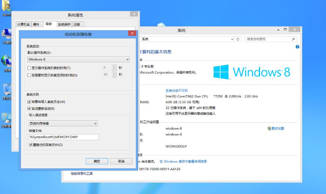Open the 性能信息和工具 link
Viewport: 326px width, 194px height.
[82, 174]
